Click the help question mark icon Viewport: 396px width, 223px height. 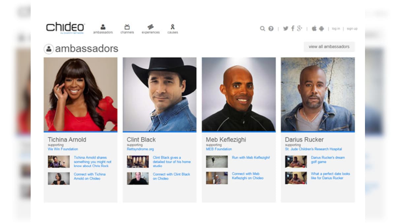[x=271, y=28]
